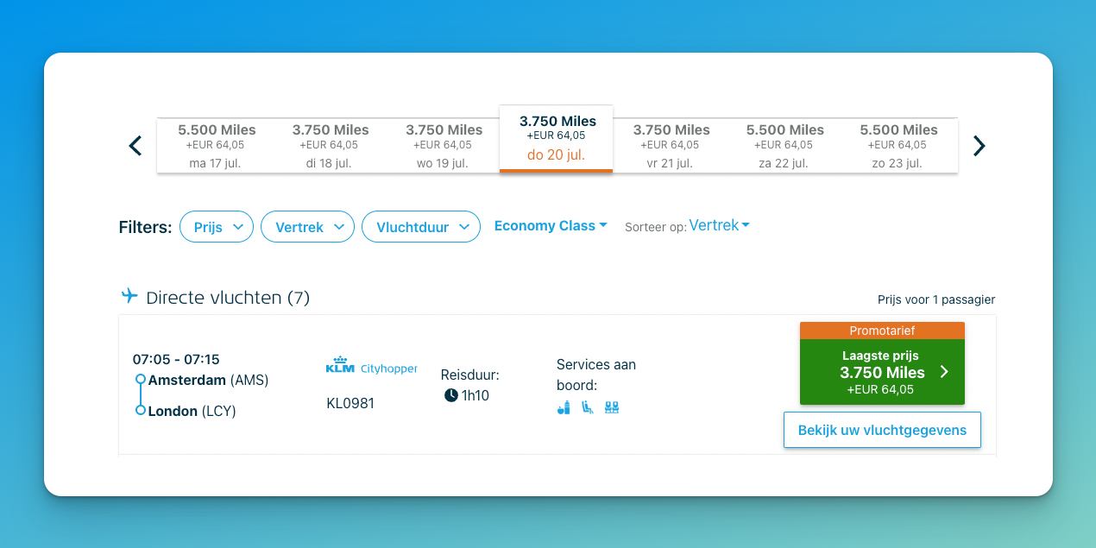Select the zo 23 jul. date tab

click(x=898, y=146)
